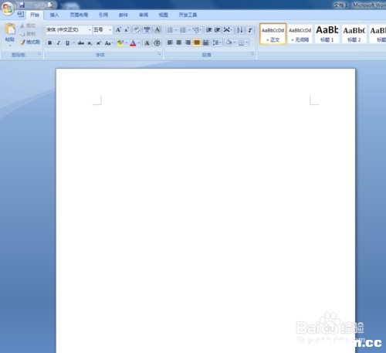Click the bullet list icon
The width and height of the screenshot is (386, 353).
point(170,30)
